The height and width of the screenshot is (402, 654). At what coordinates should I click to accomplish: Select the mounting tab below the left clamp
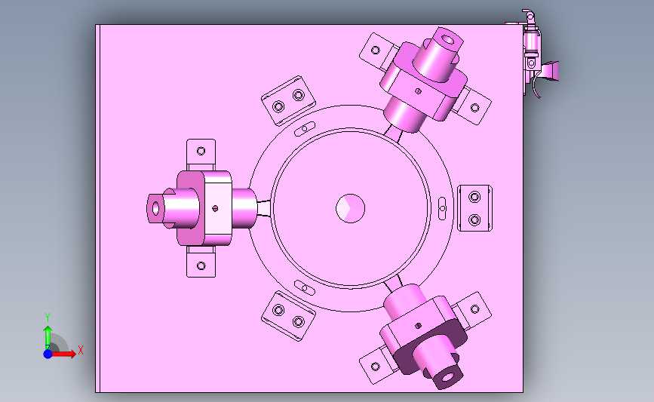pyautogui.click(x=201, y=262)
